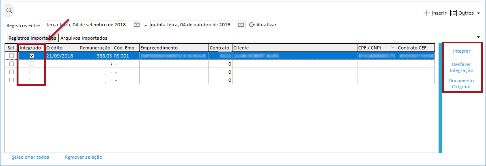The width and height of the screenshot is (486, 166).
Task: Click the Inserir plus icon
Action: coord(427,13)
